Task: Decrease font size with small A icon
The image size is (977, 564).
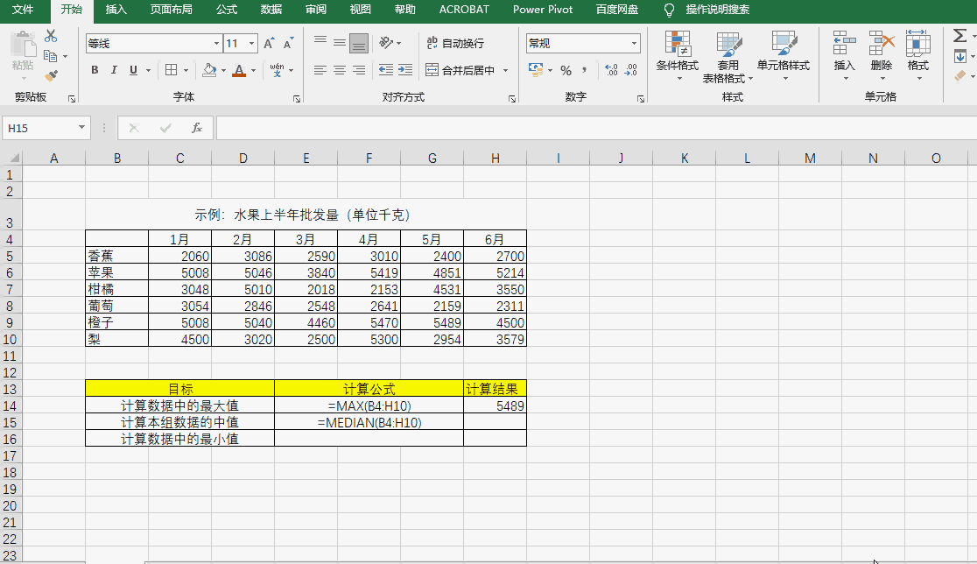Action: [288, 44]
